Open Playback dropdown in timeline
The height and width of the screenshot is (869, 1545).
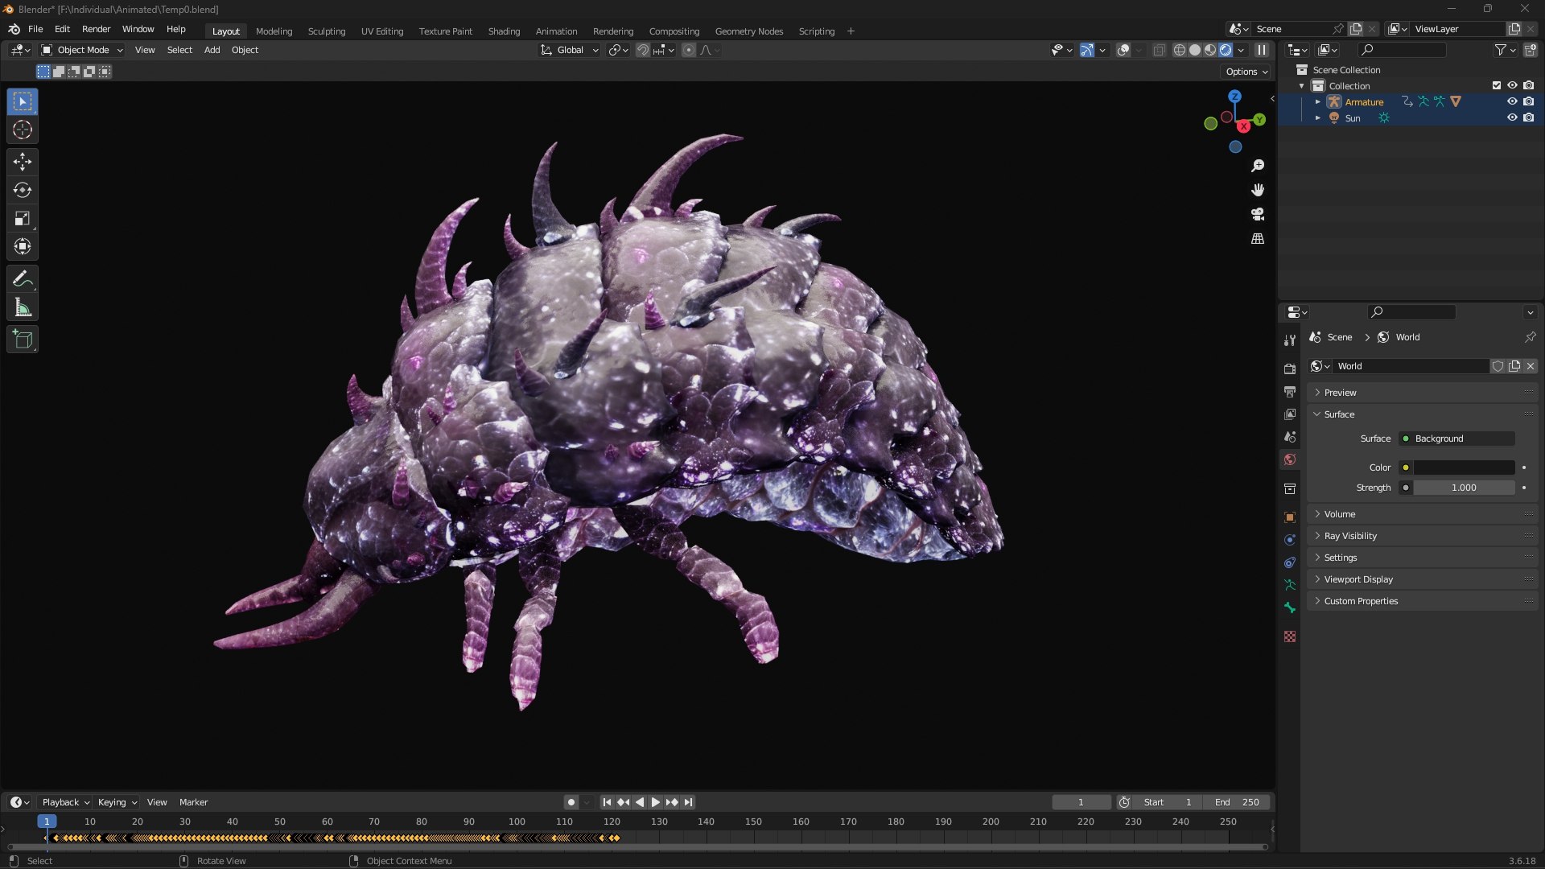coord(65,802)
